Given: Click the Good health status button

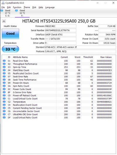Looking at the screenshot, I should click(x=11, y=34).
